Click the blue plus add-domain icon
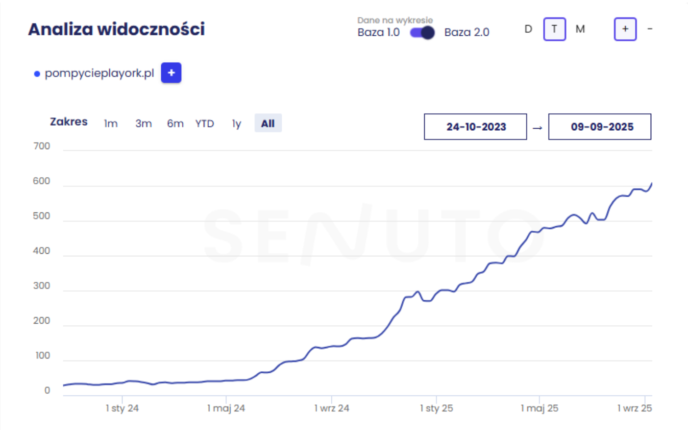688x433 pixels. coord(171,74)
